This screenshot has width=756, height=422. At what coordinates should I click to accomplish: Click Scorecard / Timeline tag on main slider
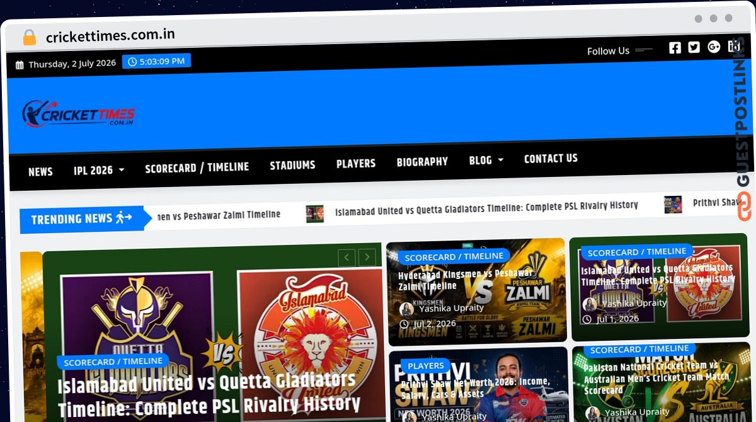pos(113,362)
